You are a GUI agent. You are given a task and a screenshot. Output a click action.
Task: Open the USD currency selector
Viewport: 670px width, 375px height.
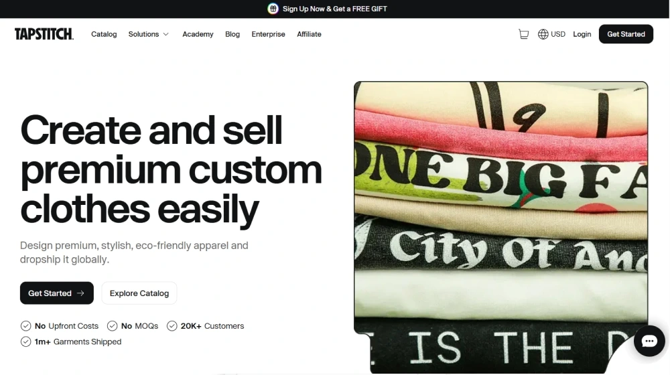[x=558, y=34]
